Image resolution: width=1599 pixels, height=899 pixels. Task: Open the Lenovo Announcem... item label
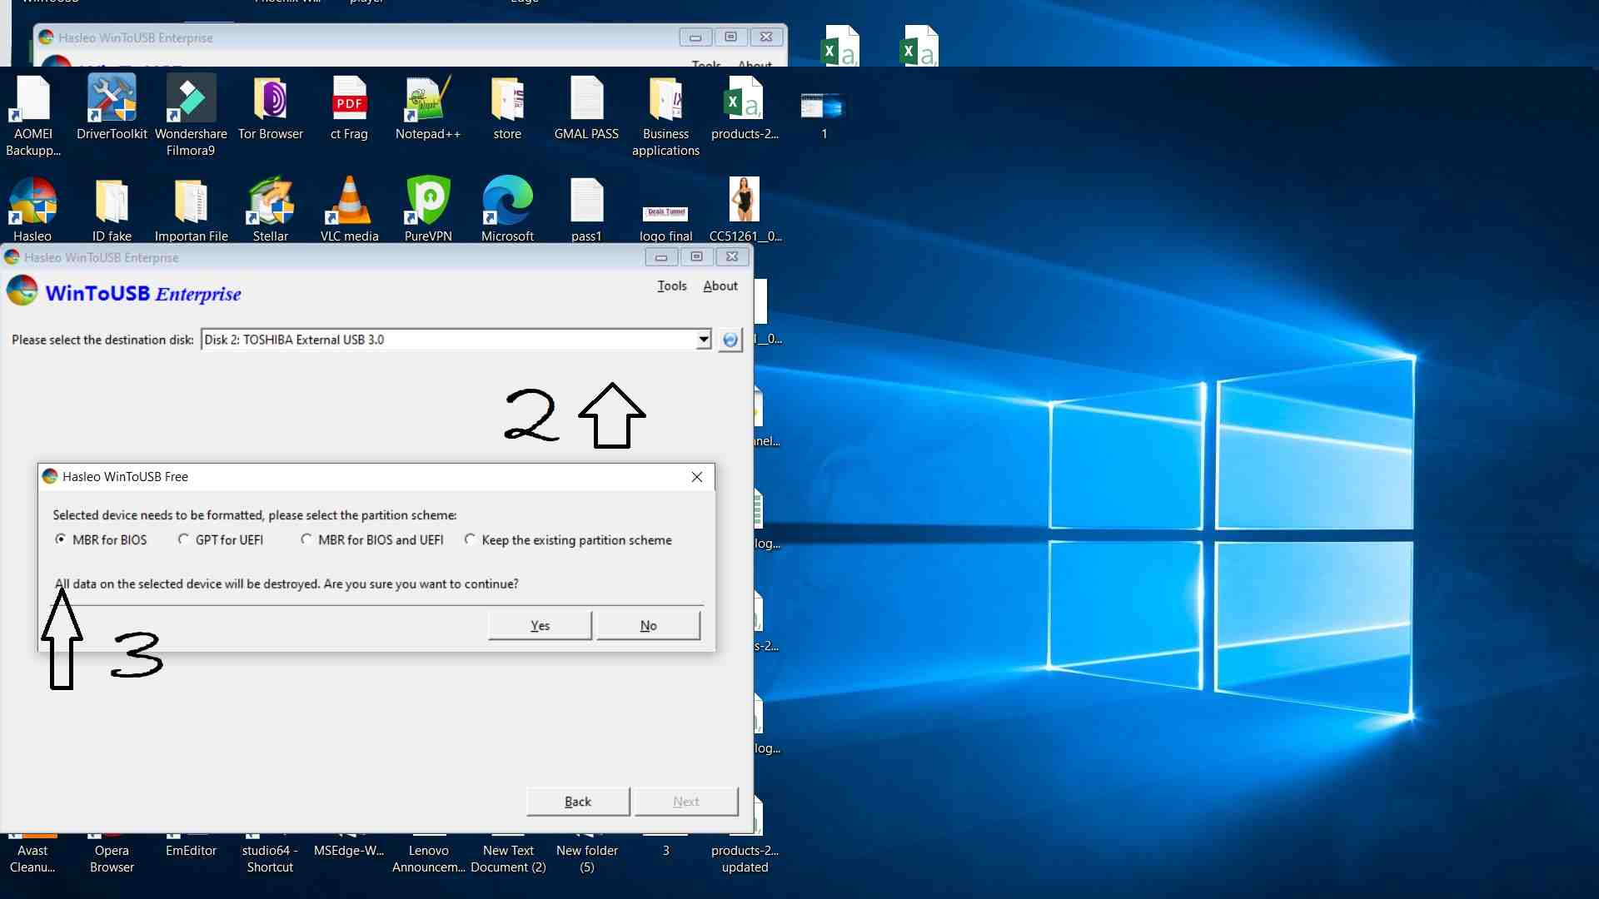pyautogui.click(x=428, y=858)
